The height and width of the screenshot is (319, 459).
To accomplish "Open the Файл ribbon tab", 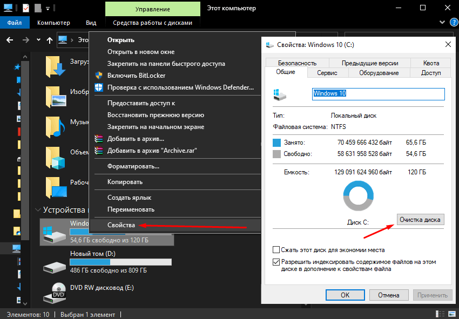I will 15,23.
